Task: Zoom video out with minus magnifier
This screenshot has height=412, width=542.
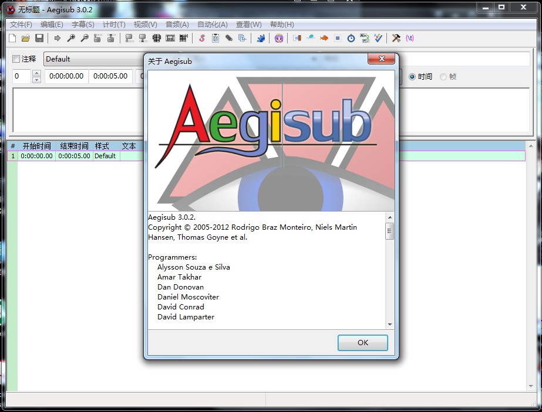Action: tap(85, 38)
